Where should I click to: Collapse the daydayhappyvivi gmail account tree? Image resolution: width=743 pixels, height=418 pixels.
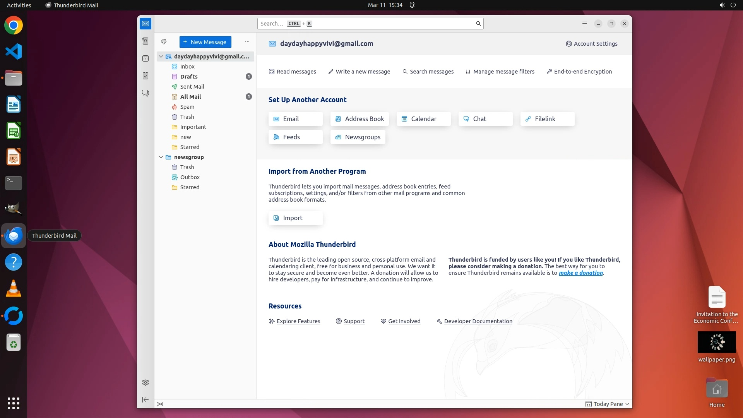coord(161,57)
